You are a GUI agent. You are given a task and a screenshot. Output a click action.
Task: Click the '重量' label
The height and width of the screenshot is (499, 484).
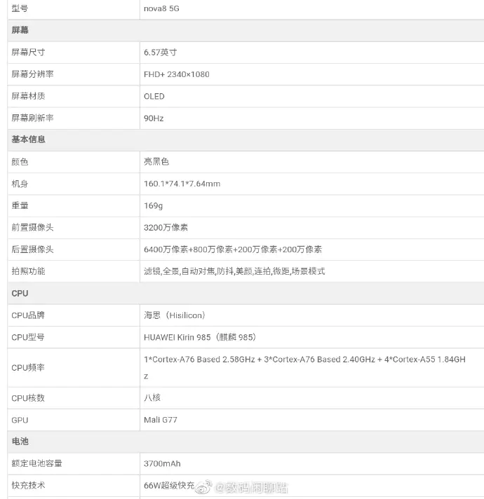tap(20, 205)
